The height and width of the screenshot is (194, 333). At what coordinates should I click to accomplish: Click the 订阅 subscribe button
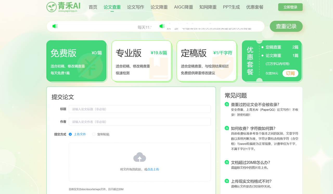pyautogui.click(x=290, y=73)
